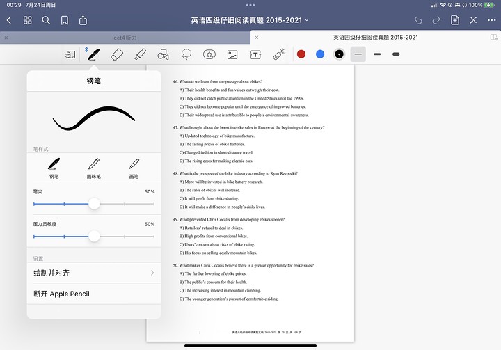Adjust the 笔尖 tip sharpness slider
The image size is (501, 350).
[94, 204]
